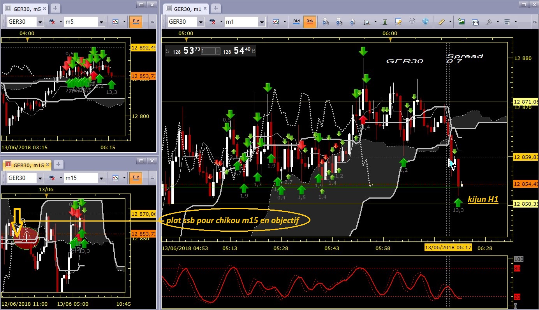This screenshot has height=310, width=539.
Task: Click the indicators line icon in m1 toolbar
Action: [489, 22]
